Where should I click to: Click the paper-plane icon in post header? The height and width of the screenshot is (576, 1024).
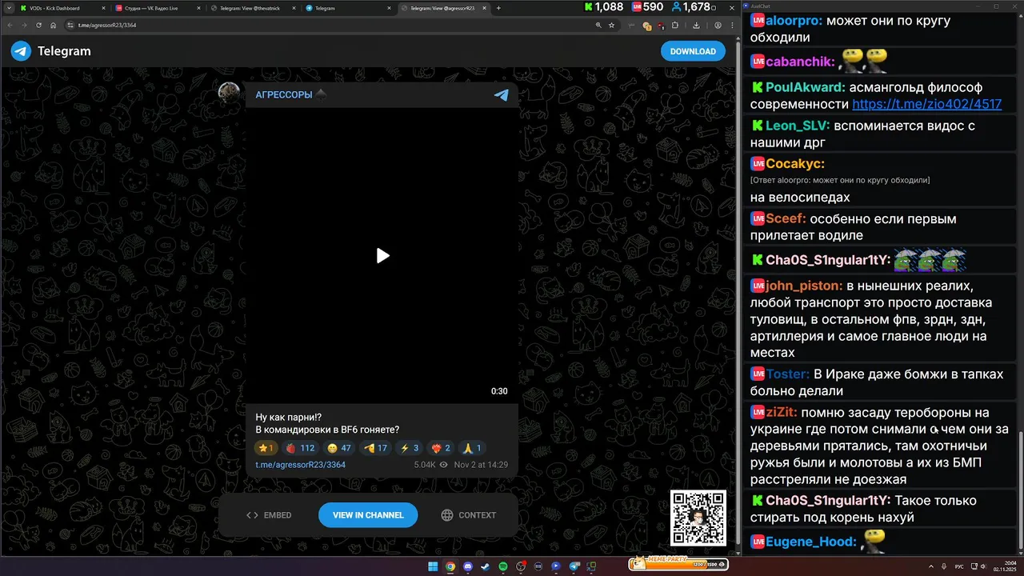[x=502, y=94]
